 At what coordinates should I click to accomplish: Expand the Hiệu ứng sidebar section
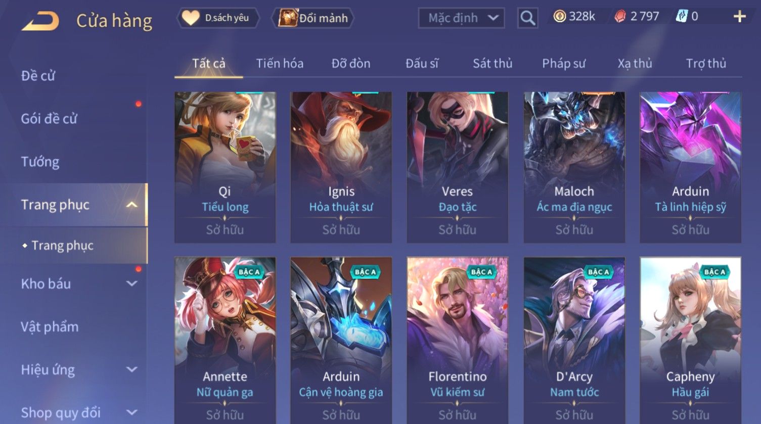tap(131, 369)
